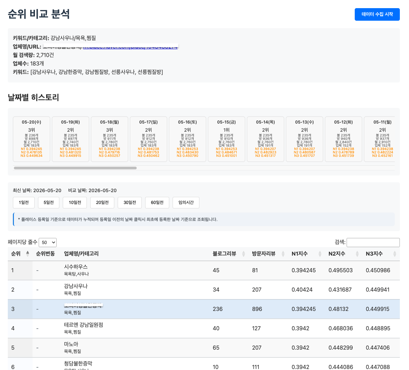409x370 pixels.
Task: Compare with the 30일전 button
Action: point(130,203)
